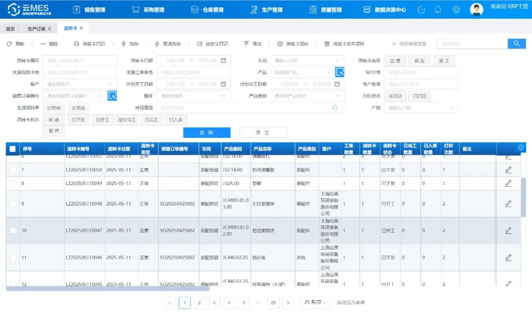This screenshot has width=532, height=313.
Task: Jump to page 28 in pagination
Action: click(x=273, y=303)
